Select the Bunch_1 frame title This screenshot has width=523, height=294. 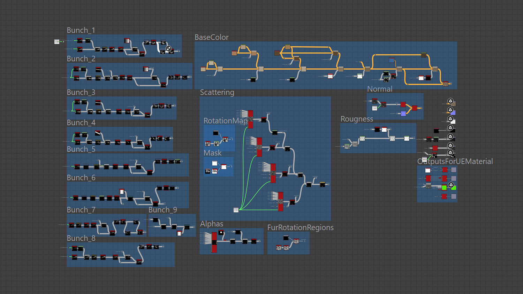(x=81, y=30)
